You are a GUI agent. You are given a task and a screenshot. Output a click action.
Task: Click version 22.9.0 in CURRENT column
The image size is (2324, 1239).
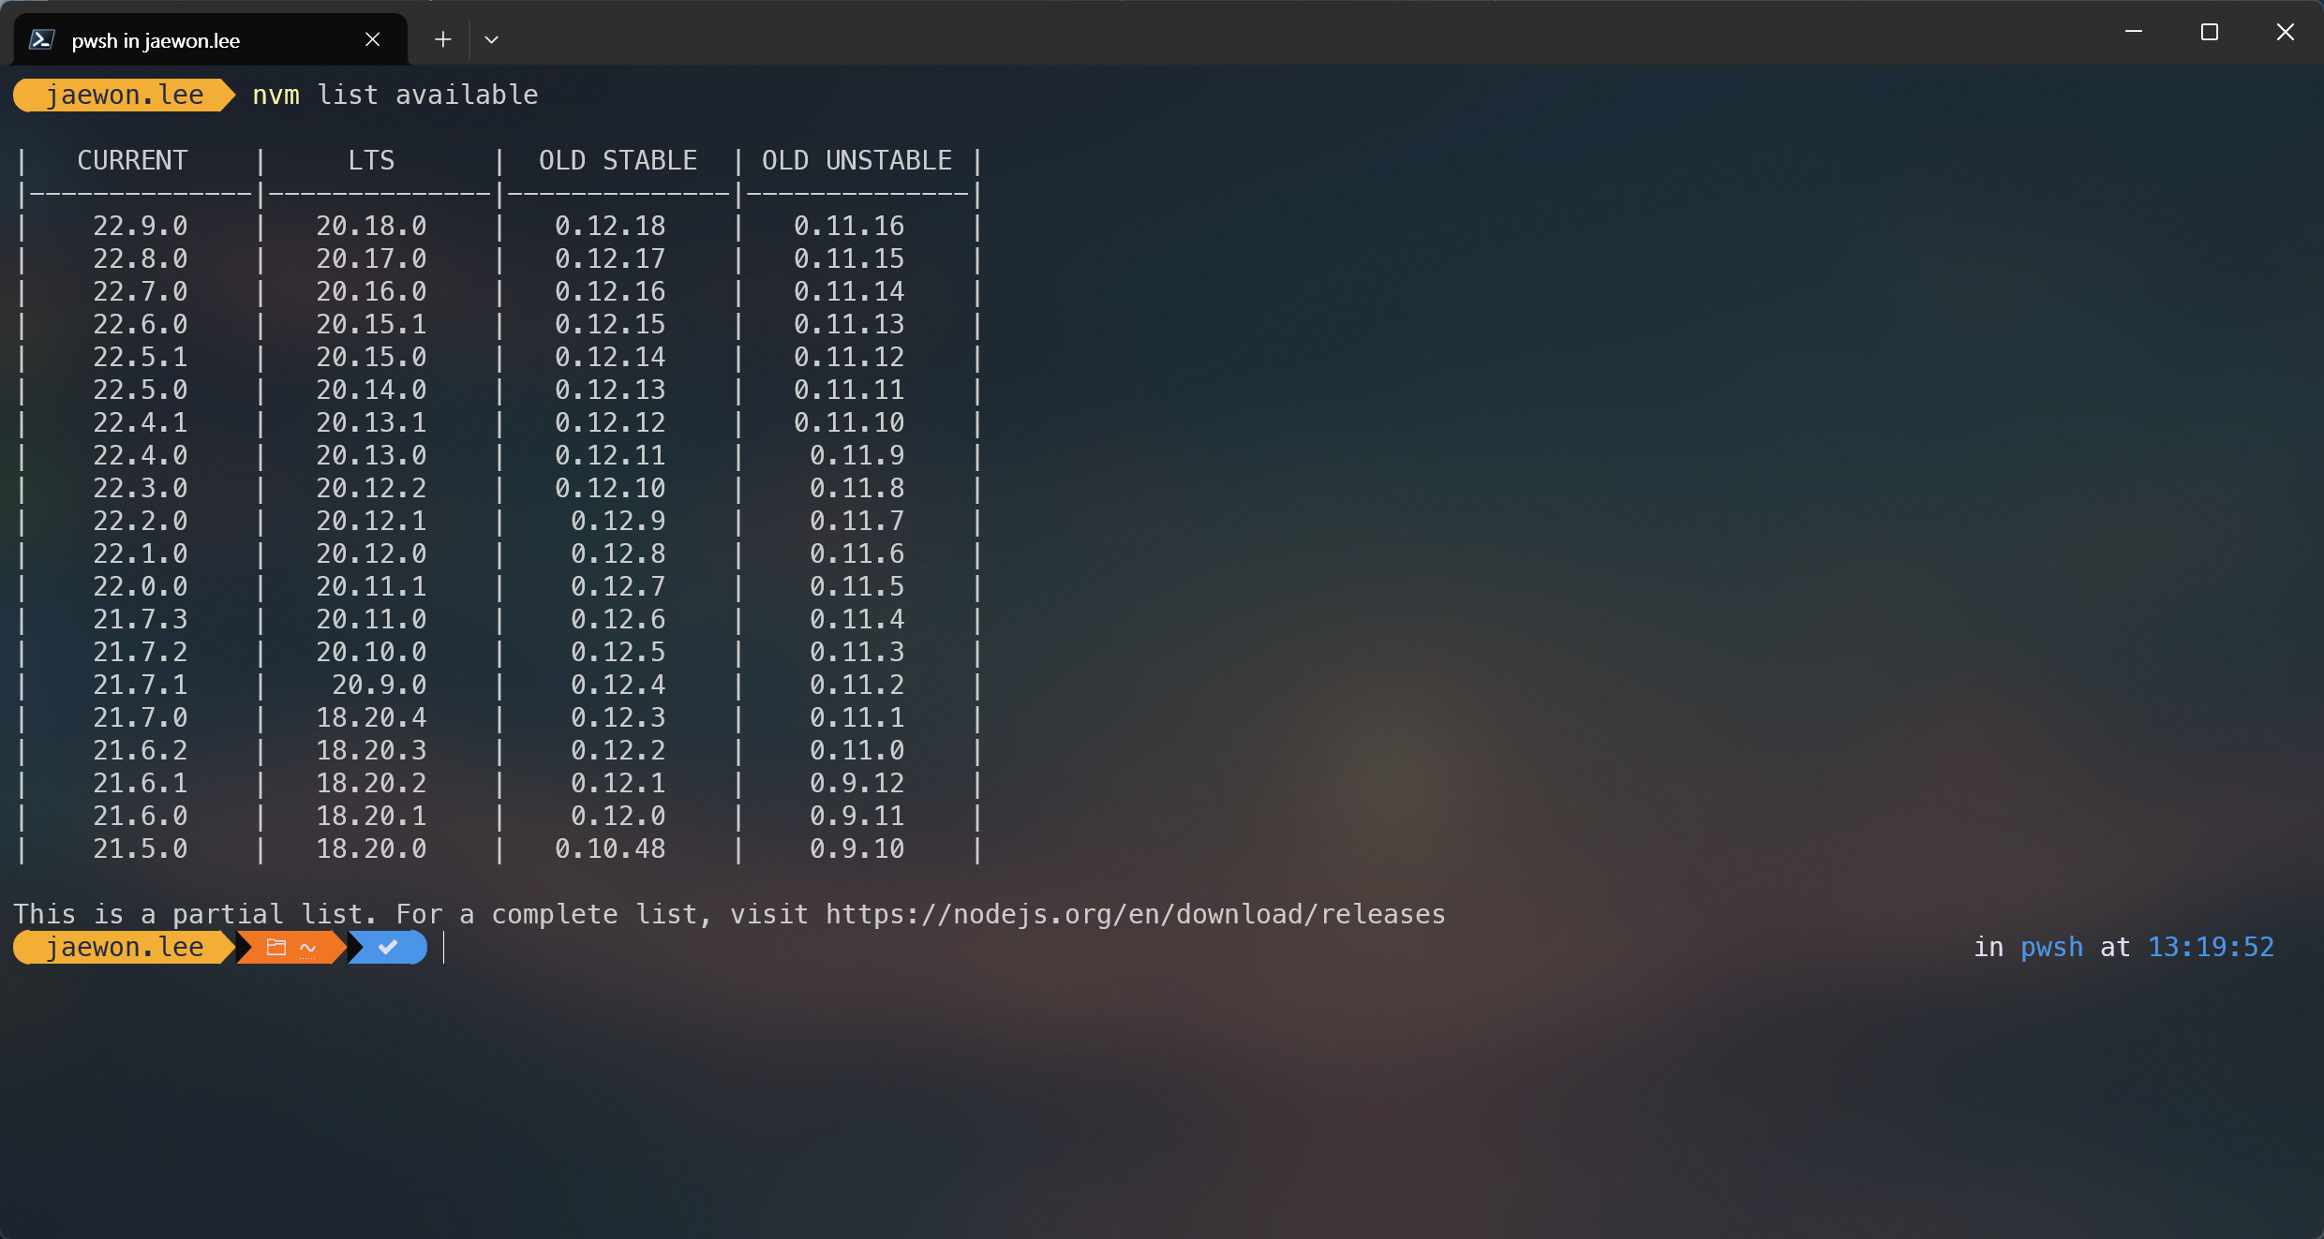coord(140,226)
